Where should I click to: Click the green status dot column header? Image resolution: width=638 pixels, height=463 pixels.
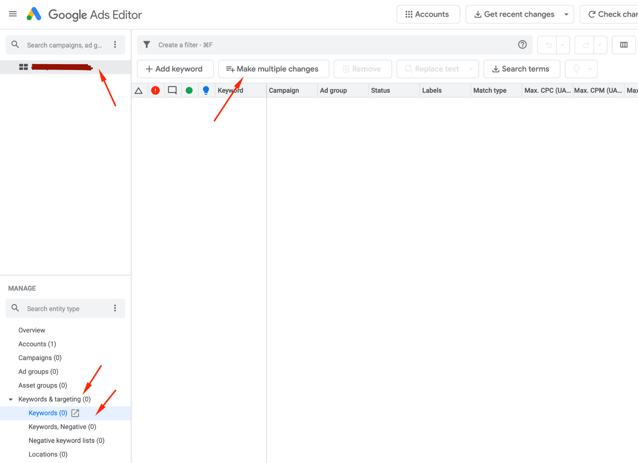[189, 91]
